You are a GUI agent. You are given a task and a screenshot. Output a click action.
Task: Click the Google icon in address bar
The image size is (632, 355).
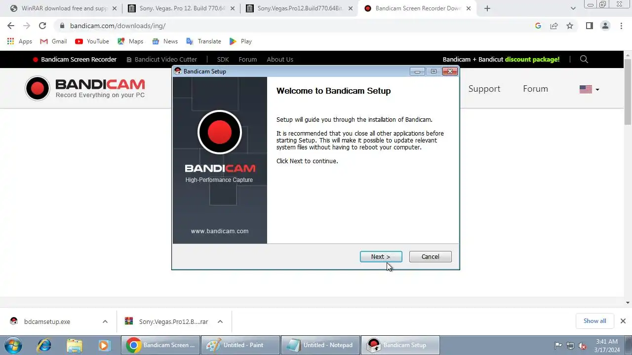pos(538,26)
